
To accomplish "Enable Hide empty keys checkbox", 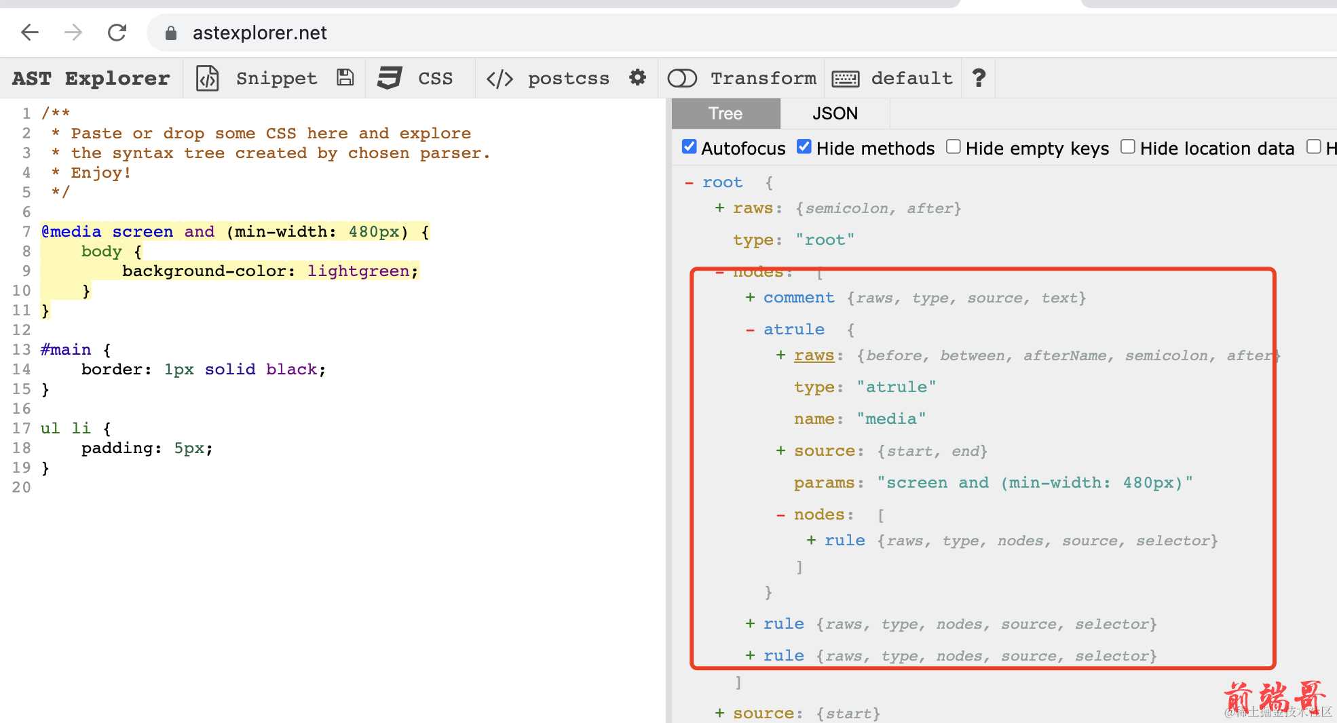I will [x=954, y=147].
